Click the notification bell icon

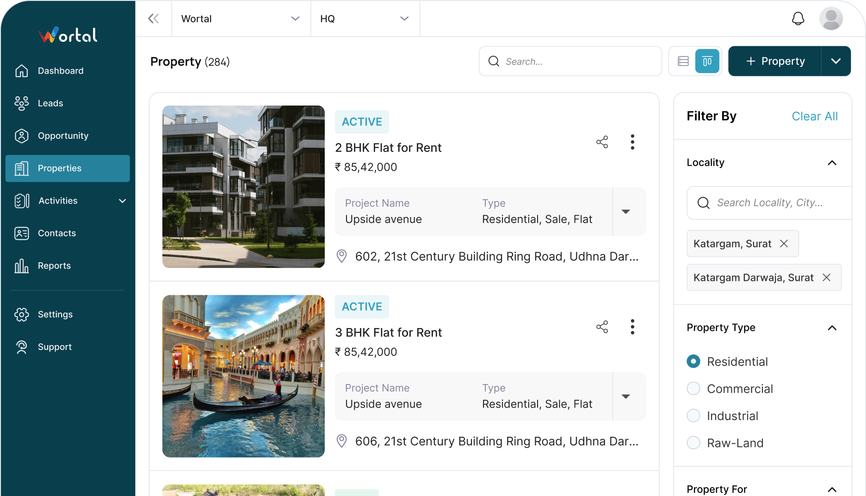coord(798,19)
